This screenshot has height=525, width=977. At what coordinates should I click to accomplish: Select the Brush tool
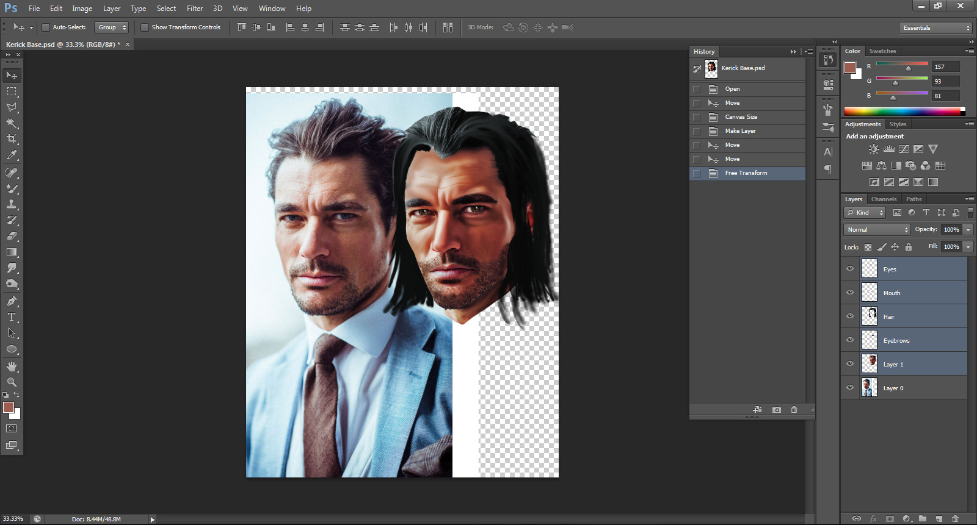pos(12,188)
